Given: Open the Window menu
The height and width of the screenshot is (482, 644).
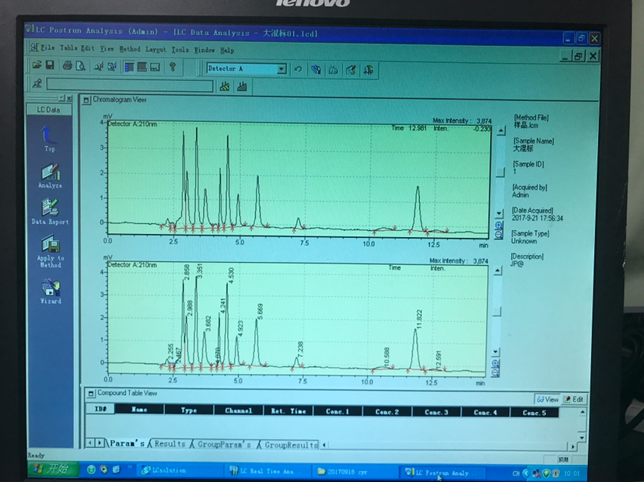Looking at the screenshot, I should click(204, 50).
